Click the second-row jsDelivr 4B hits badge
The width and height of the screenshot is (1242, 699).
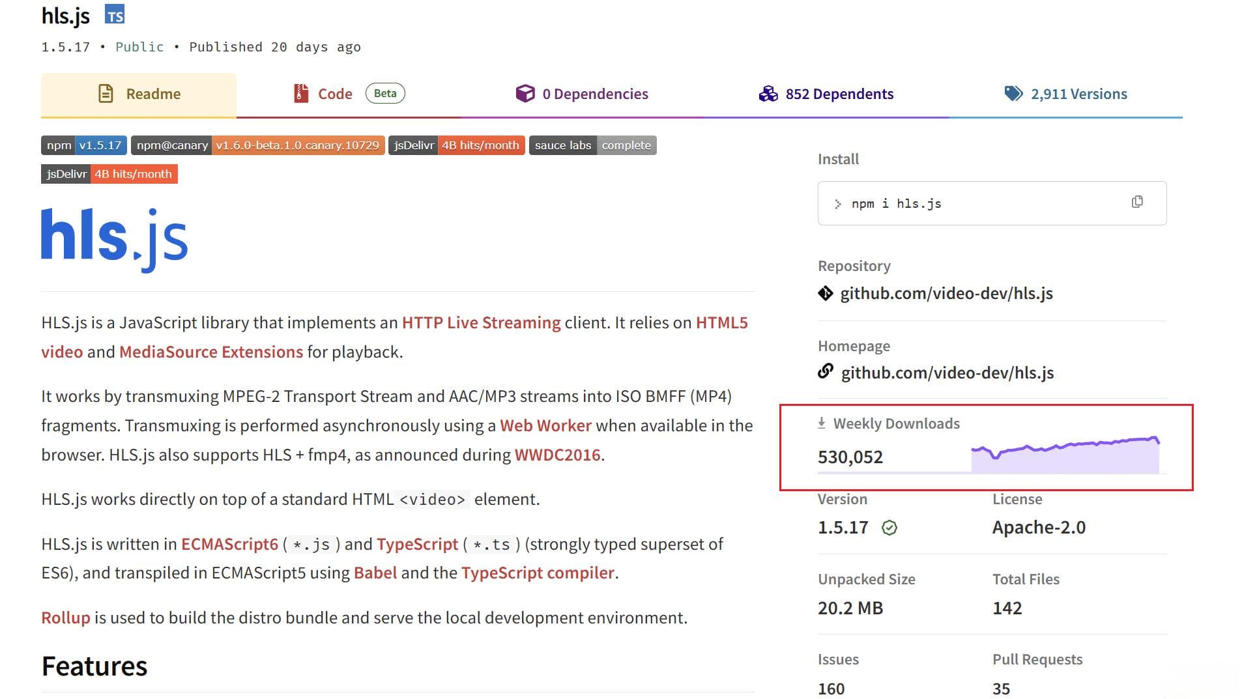click(x=109, y=174)
